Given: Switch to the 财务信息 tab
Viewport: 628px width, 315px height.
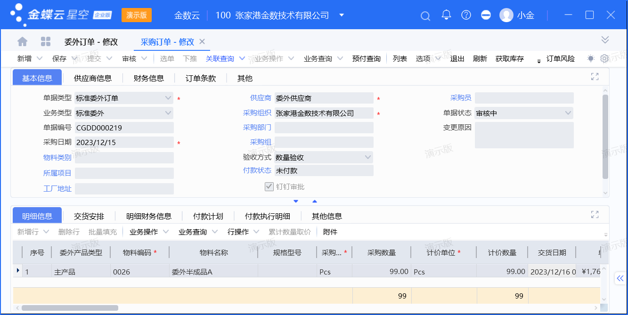Looking at the screenshot, I should pos(149,78).
